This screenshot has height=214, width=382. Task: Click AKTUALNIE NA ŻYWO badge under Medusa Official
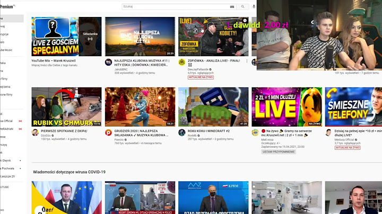tap(348, 148)
